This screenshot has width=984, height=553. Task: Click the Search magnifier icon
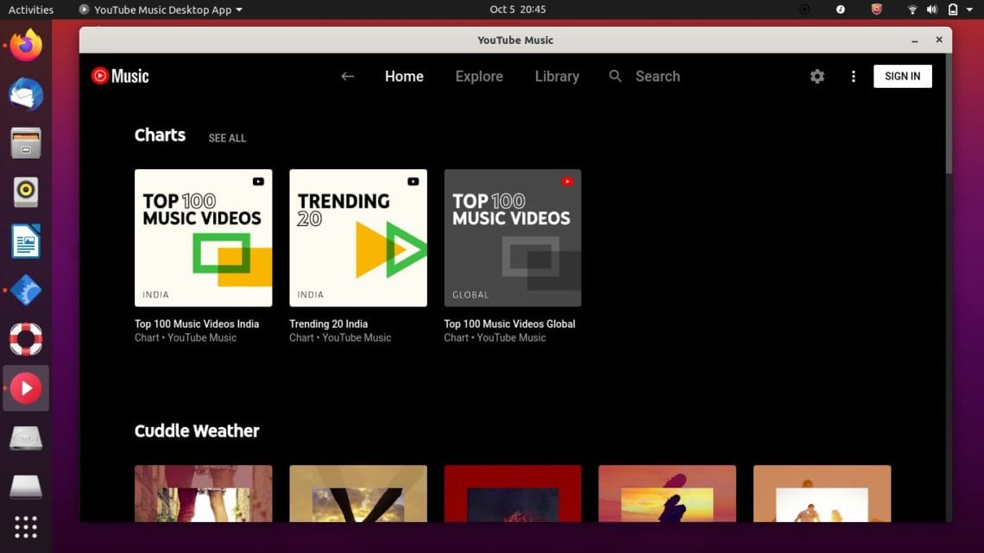coord(615,76)
